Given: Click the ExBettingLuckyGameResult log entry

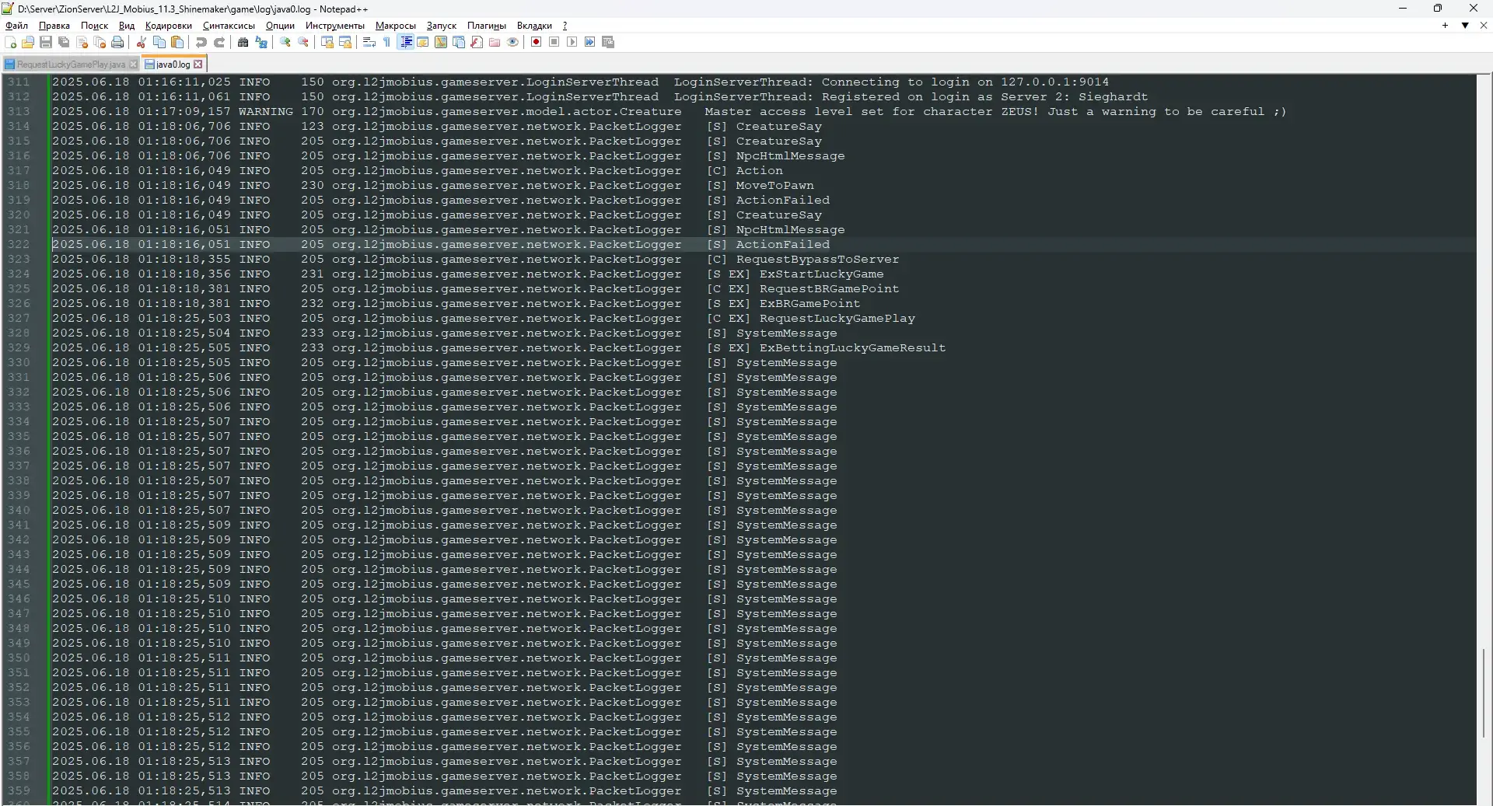Looking at the screenshot, I should 852,347.
